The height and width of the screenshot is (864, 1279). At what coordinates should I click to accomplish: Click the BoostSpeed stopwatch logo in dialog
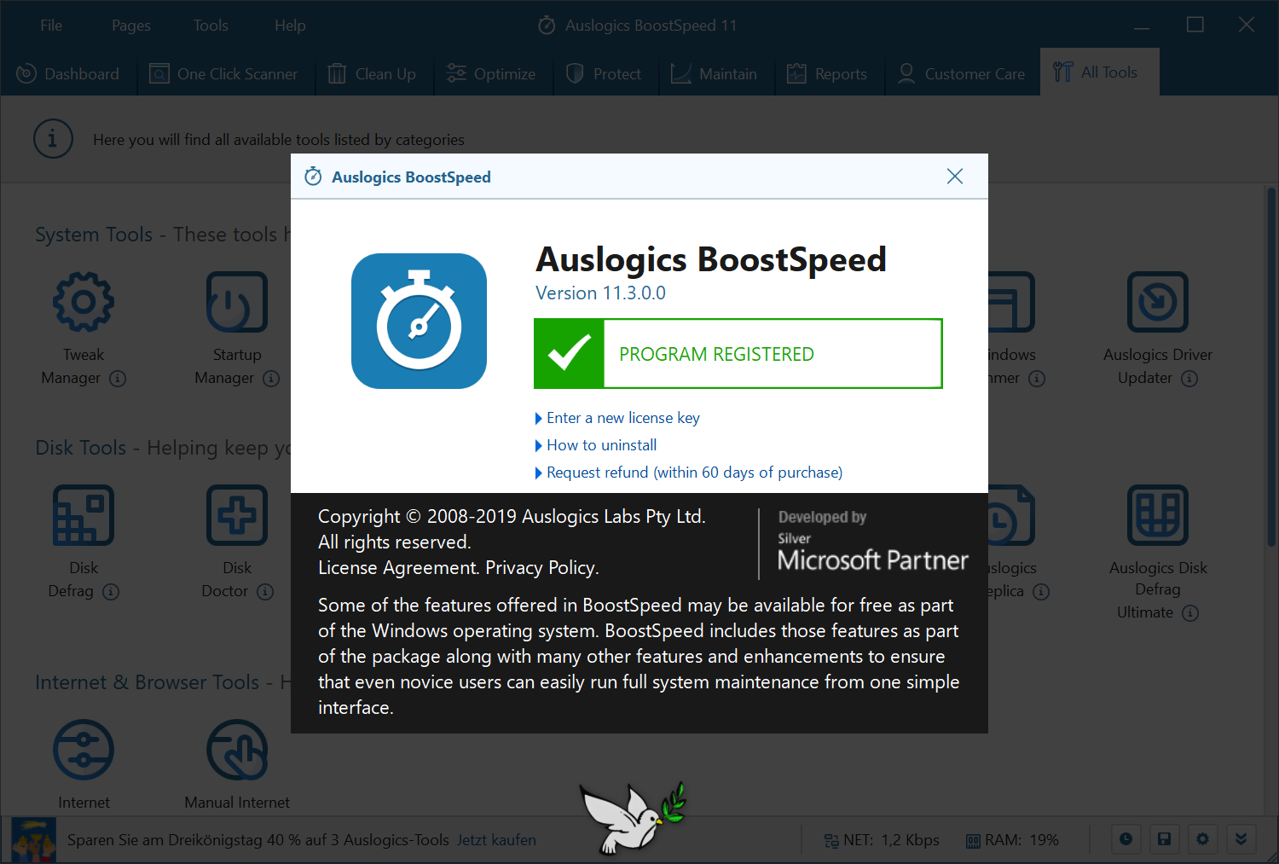[x=419, y=321]
